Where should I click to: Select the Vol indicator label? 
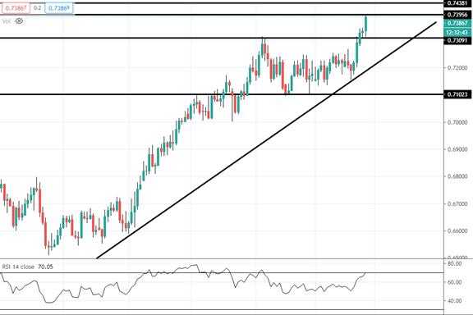[x=7, y=21]
